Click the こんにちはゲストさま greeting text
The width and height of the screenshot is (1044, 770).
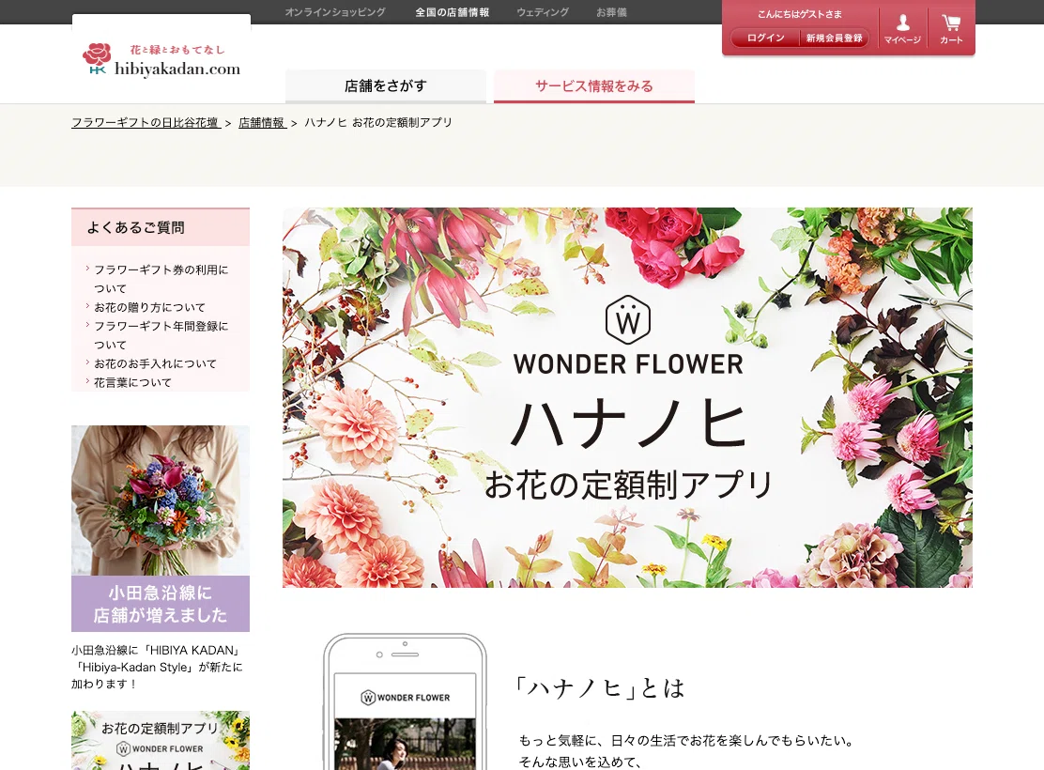coord(800,14)
